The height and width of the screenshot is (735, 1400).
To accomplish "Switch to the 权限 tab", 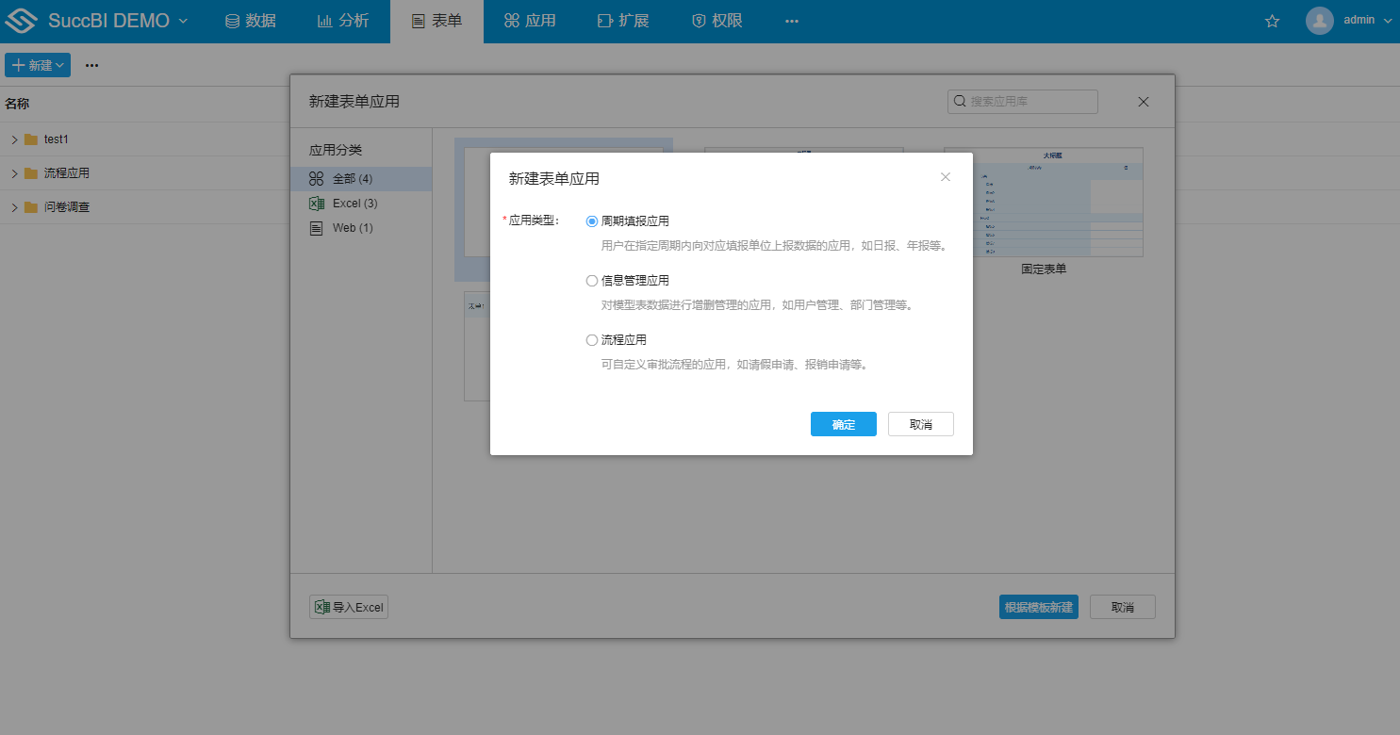I will click(716, 21).
